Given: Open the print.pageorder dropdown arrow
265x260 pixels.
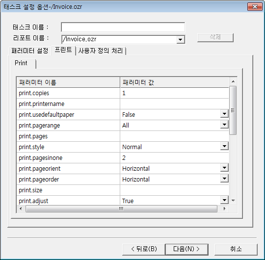Looking at the screenshot, I should (224, 179).
